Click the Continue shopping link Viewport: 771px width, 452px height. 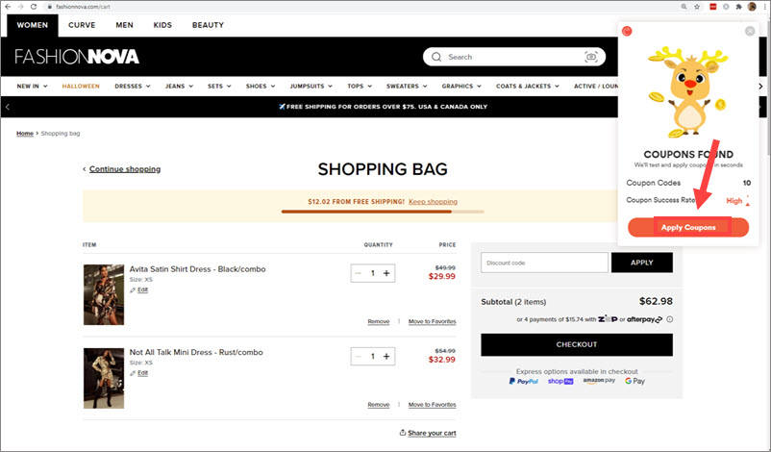[x=125, y=169]
